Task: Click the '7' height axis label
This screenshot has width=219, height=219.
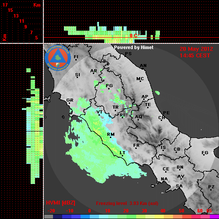Action: click(x=31, y=32)
